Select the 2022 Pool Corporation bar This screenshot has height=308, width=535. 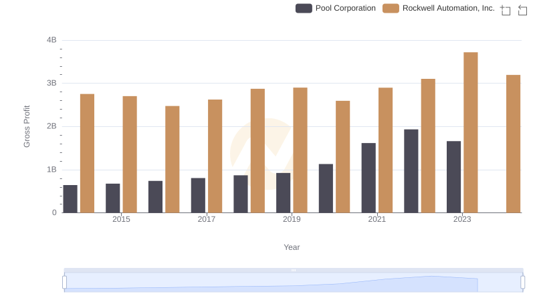411,171
